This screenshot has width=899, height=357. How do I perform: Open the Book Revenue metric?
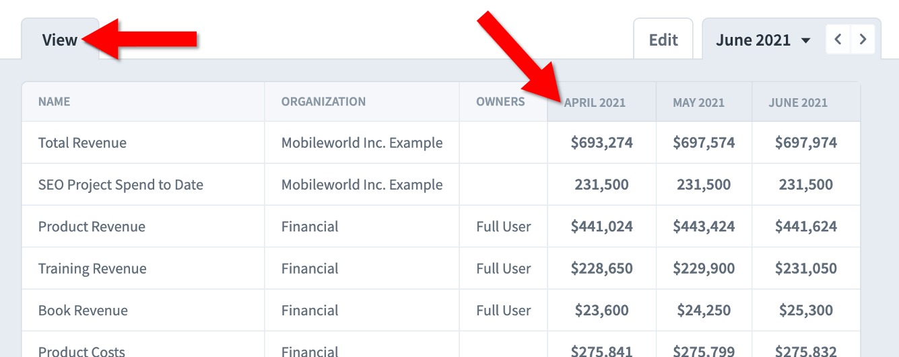pos(83,311)
